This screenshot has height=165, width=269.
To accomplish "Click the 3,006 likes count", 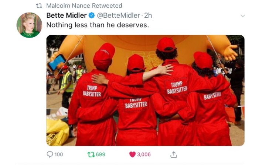I will click(144, 154).
